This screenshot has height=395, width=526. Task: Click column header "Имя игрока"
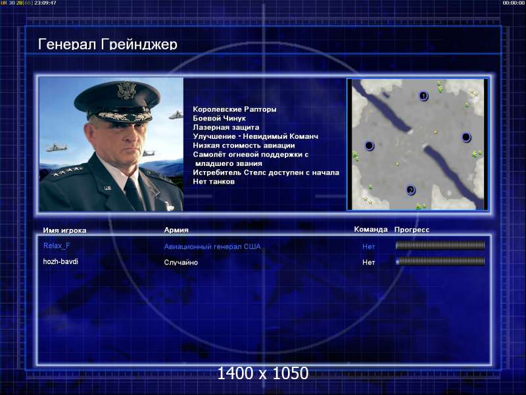tap(64, 230)
